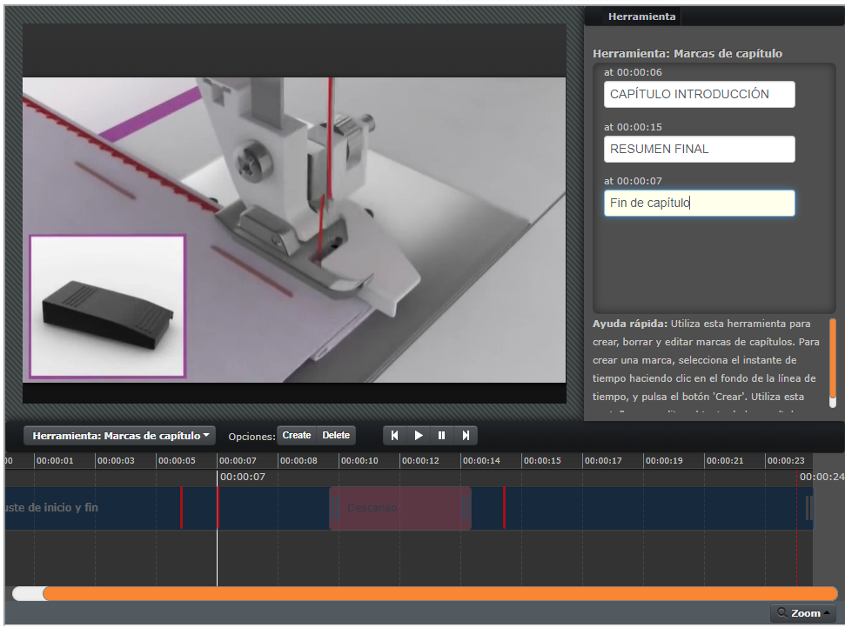Click the sewing machine video preview
The image size is (845, 628).
pyautogui.click(x=294, y=230)
